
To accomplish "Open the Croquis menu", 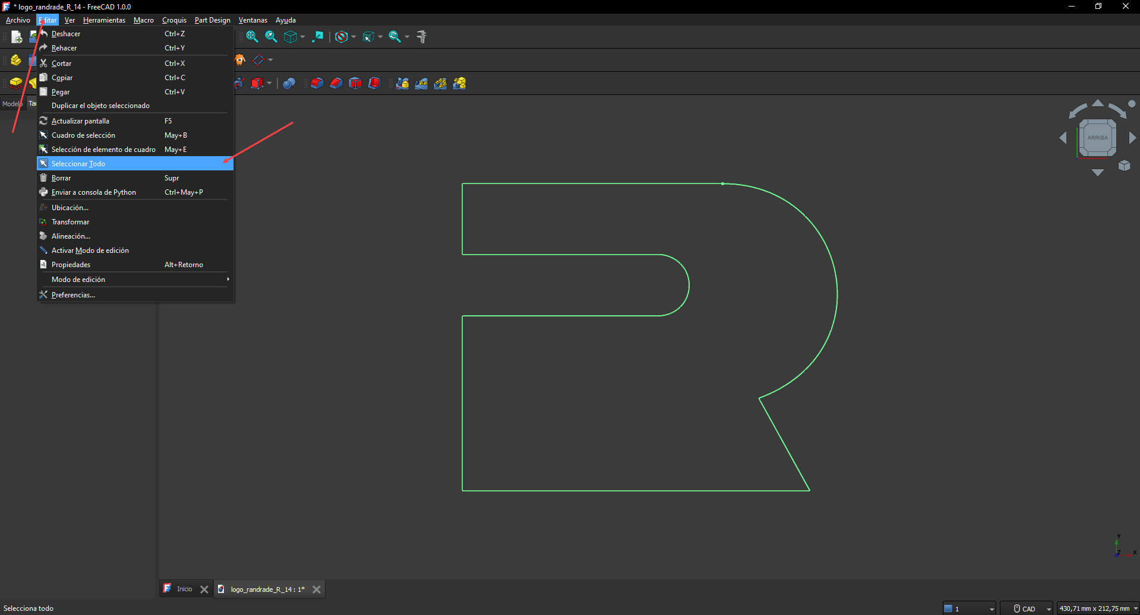I will pos(174,20).
